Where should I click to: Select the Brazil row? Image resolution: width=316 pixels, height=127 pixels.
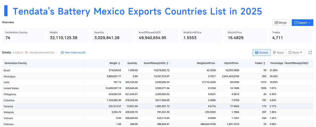point(158,70)
